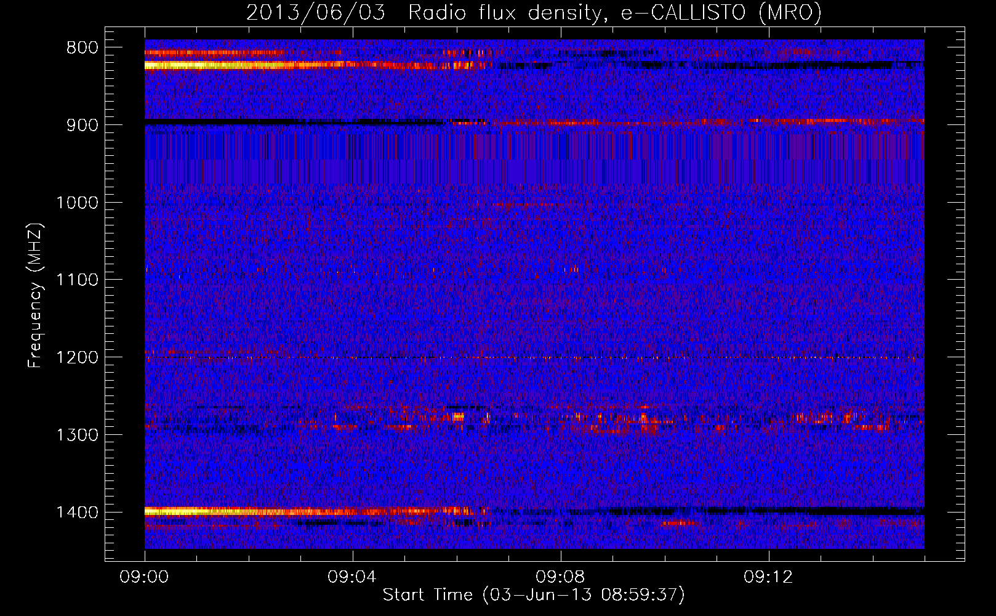
Task: Click the "Start Time (03-Jun-13 08:59:37)" axis label
Action: coord(534,595)
